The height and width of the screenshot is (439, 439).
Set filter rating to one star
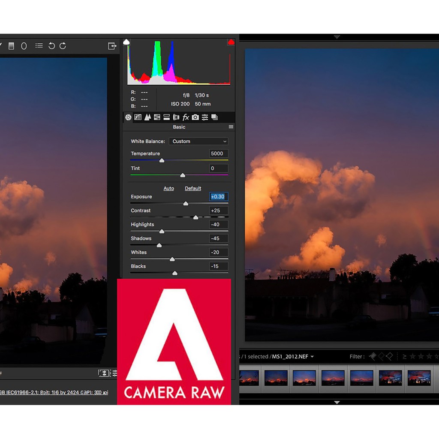[x=413, y=356]
